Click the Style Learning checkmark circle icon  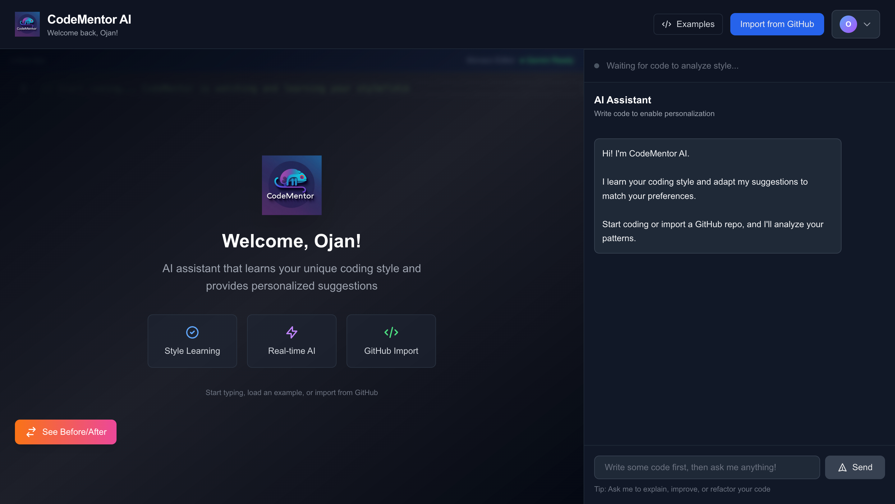click(x=192, y=332)
